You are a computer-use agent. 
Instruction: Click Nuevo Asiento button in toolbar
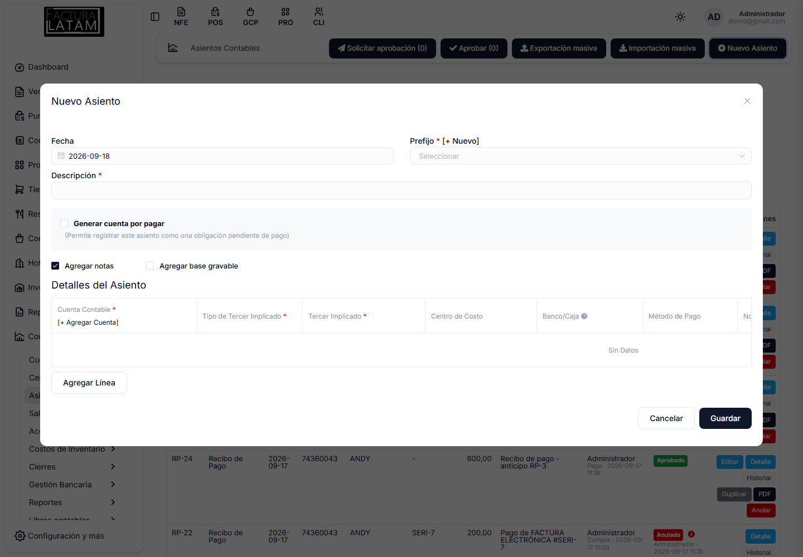pos(748,48)
